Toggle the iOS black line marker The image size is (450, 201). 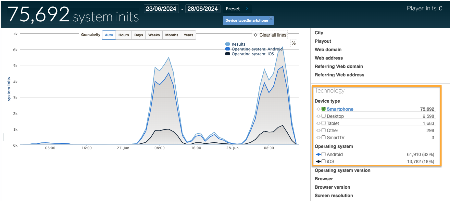(x=318, y=162)
